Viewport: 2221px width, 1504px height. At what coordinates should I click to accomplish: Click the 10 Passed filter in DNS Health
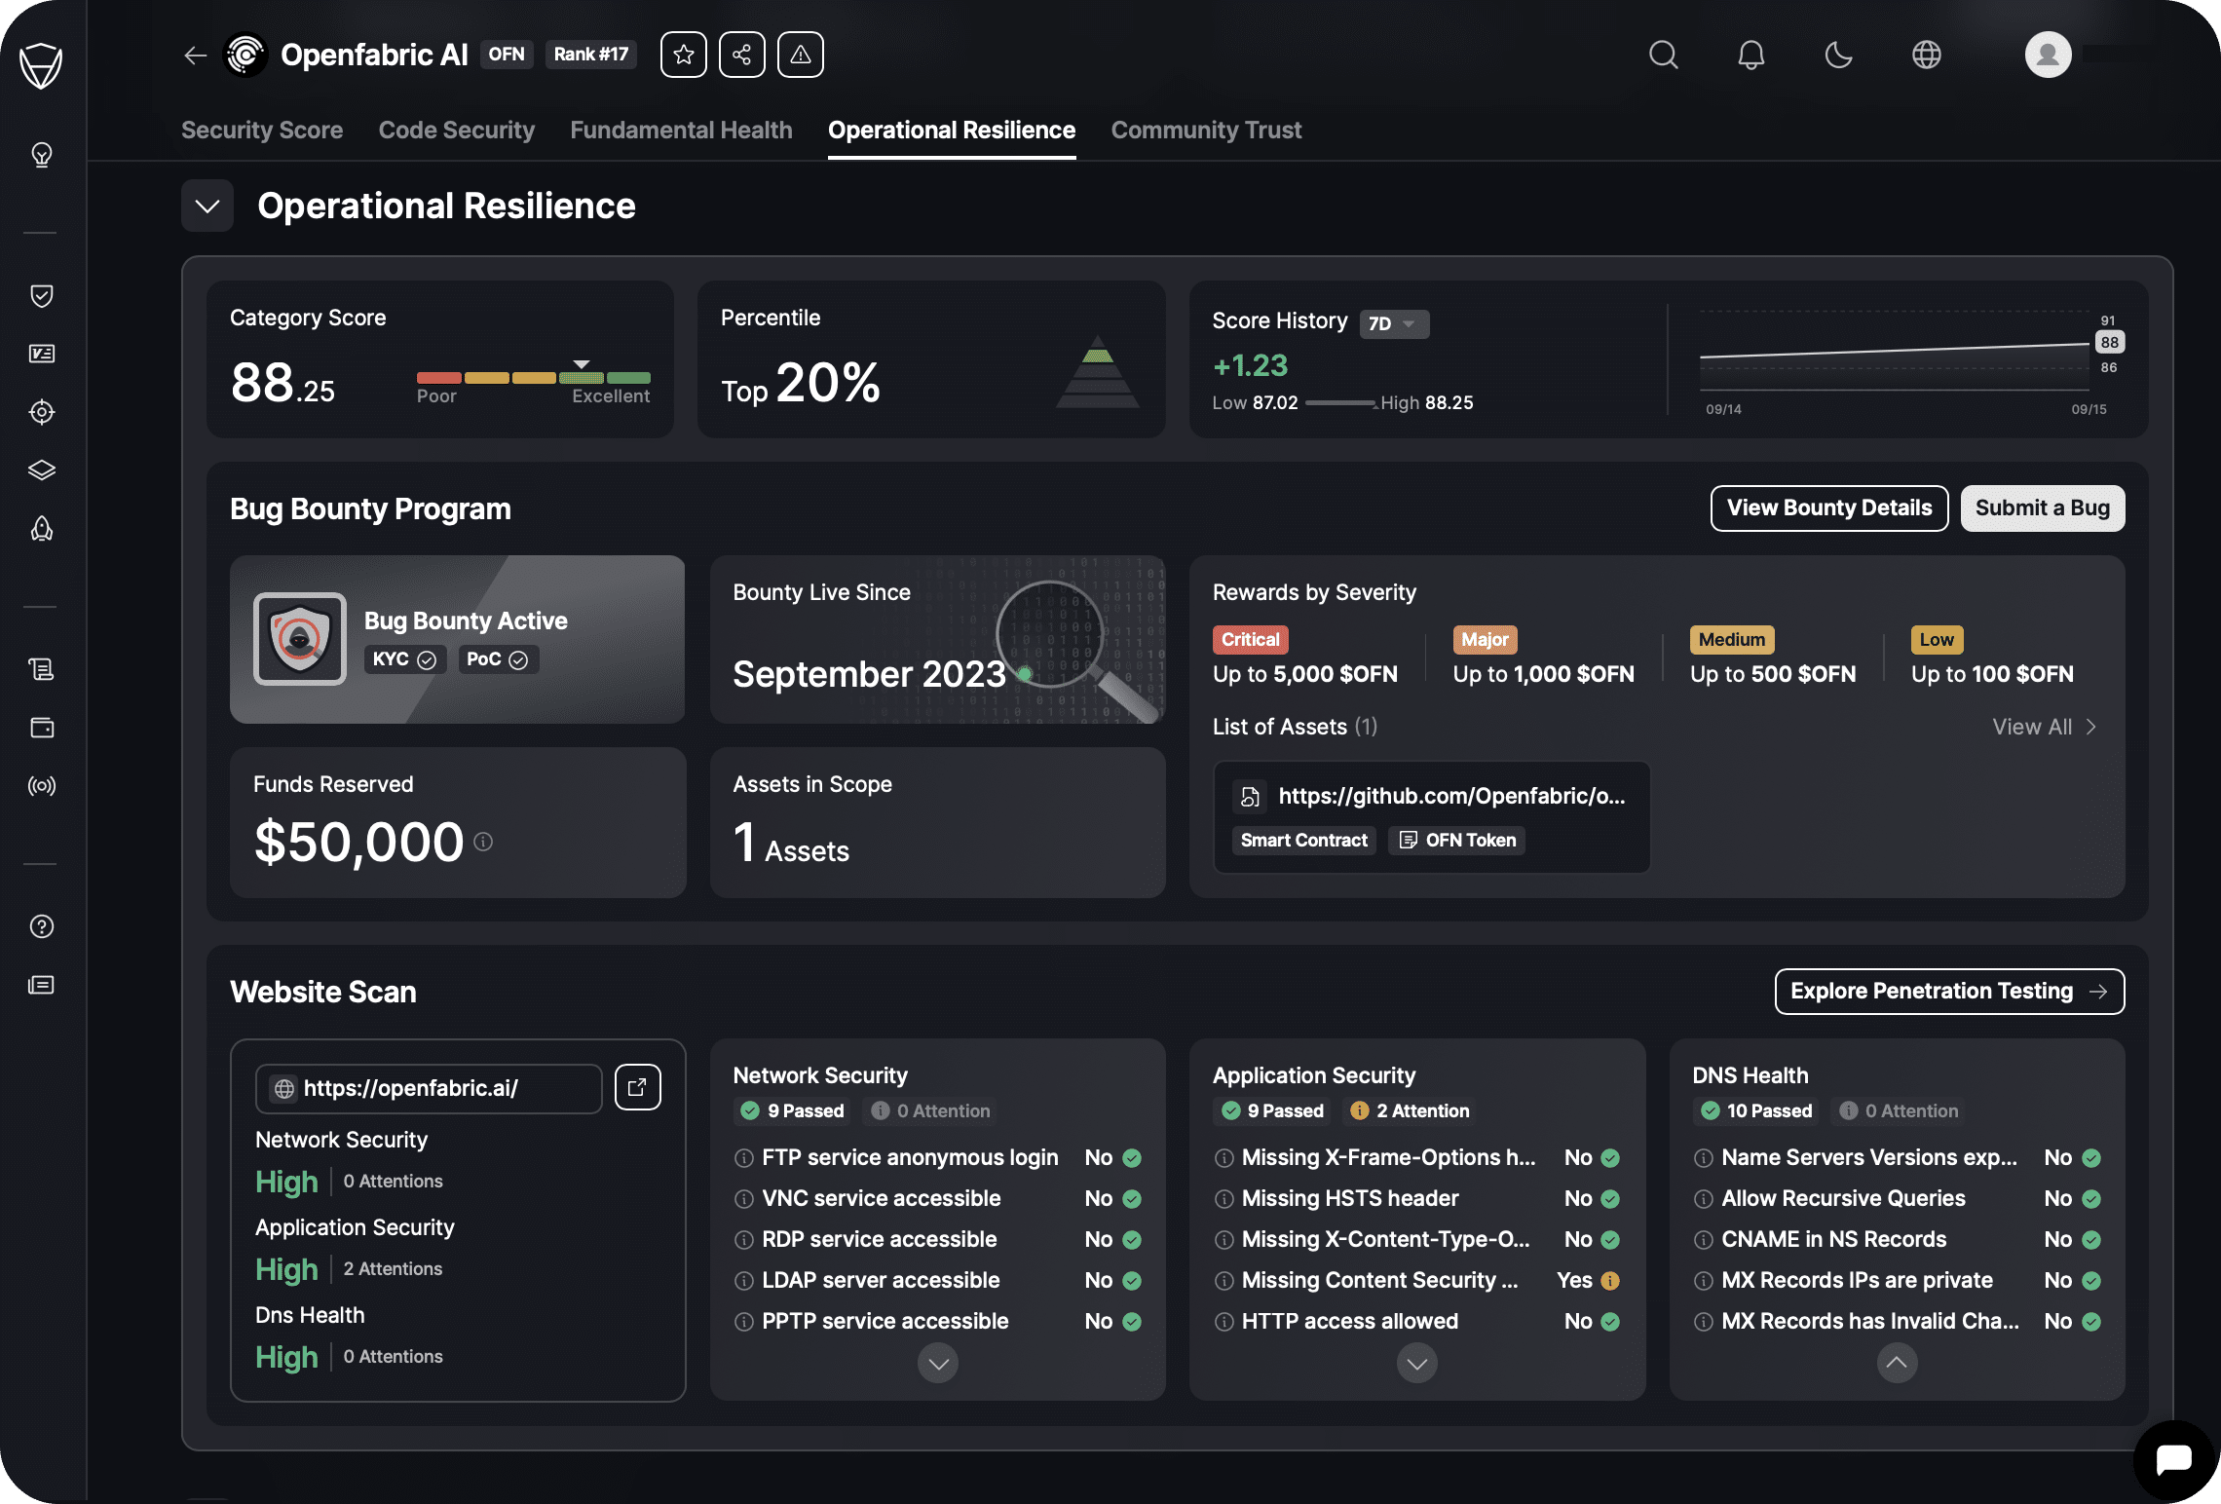1756,1111
